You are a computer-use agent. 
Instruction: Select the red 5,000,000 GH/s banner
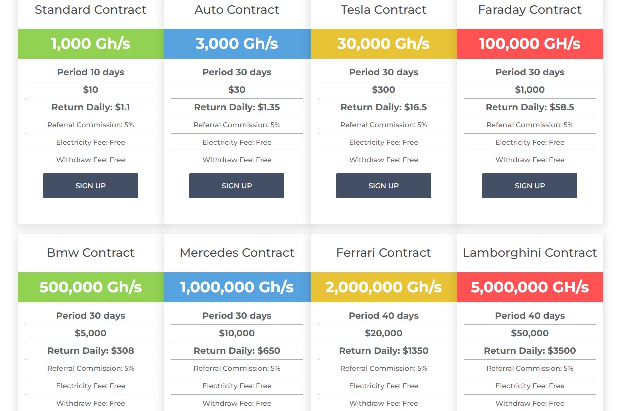click(x=530, y=287)
